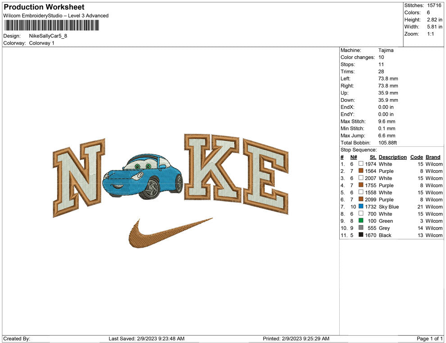Screen dimensions: 446x343
Task: Click the white swatch for stop 1
Action: pos(361,164)
